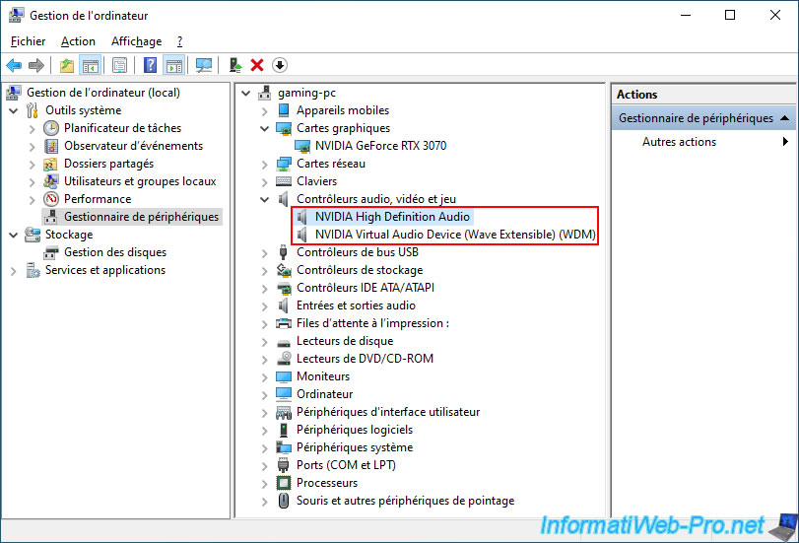
Task: Expand Autres actions submenu arrow
Action: click(785, 142)
